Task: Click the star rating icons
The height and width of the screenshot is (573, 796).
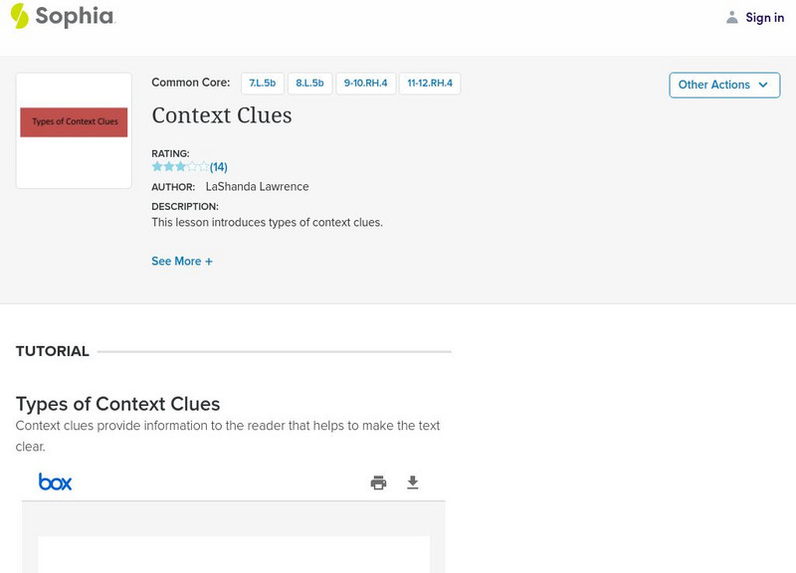Action: pos(179,167)
